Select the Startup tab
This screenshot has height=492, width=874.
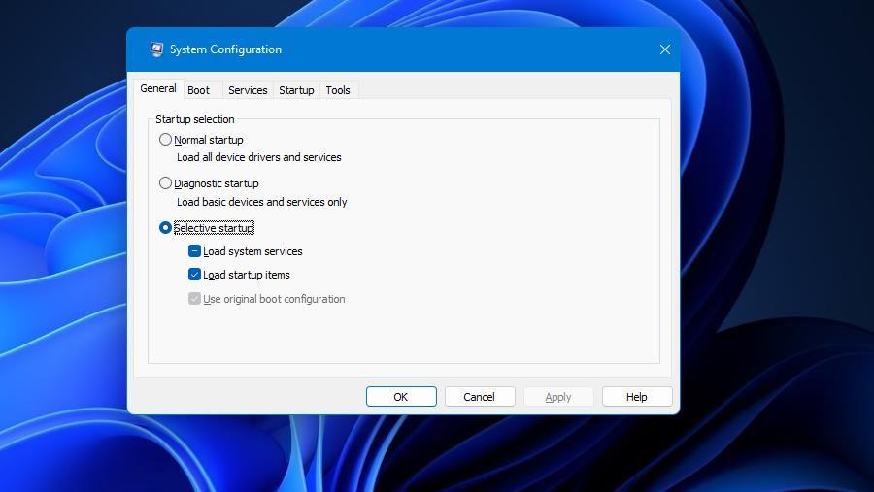point(296,90)
